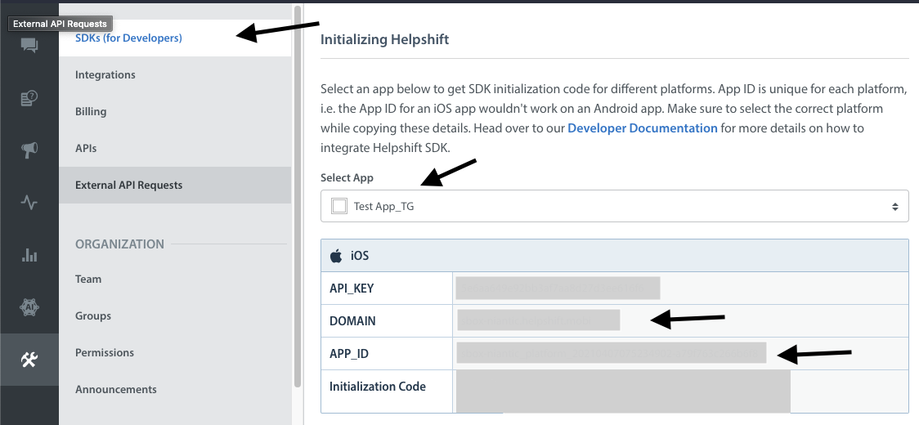919x425 pixels.
Task: Open the Select App dropdown
Action: pyautogui.click(x=613, y=207)
